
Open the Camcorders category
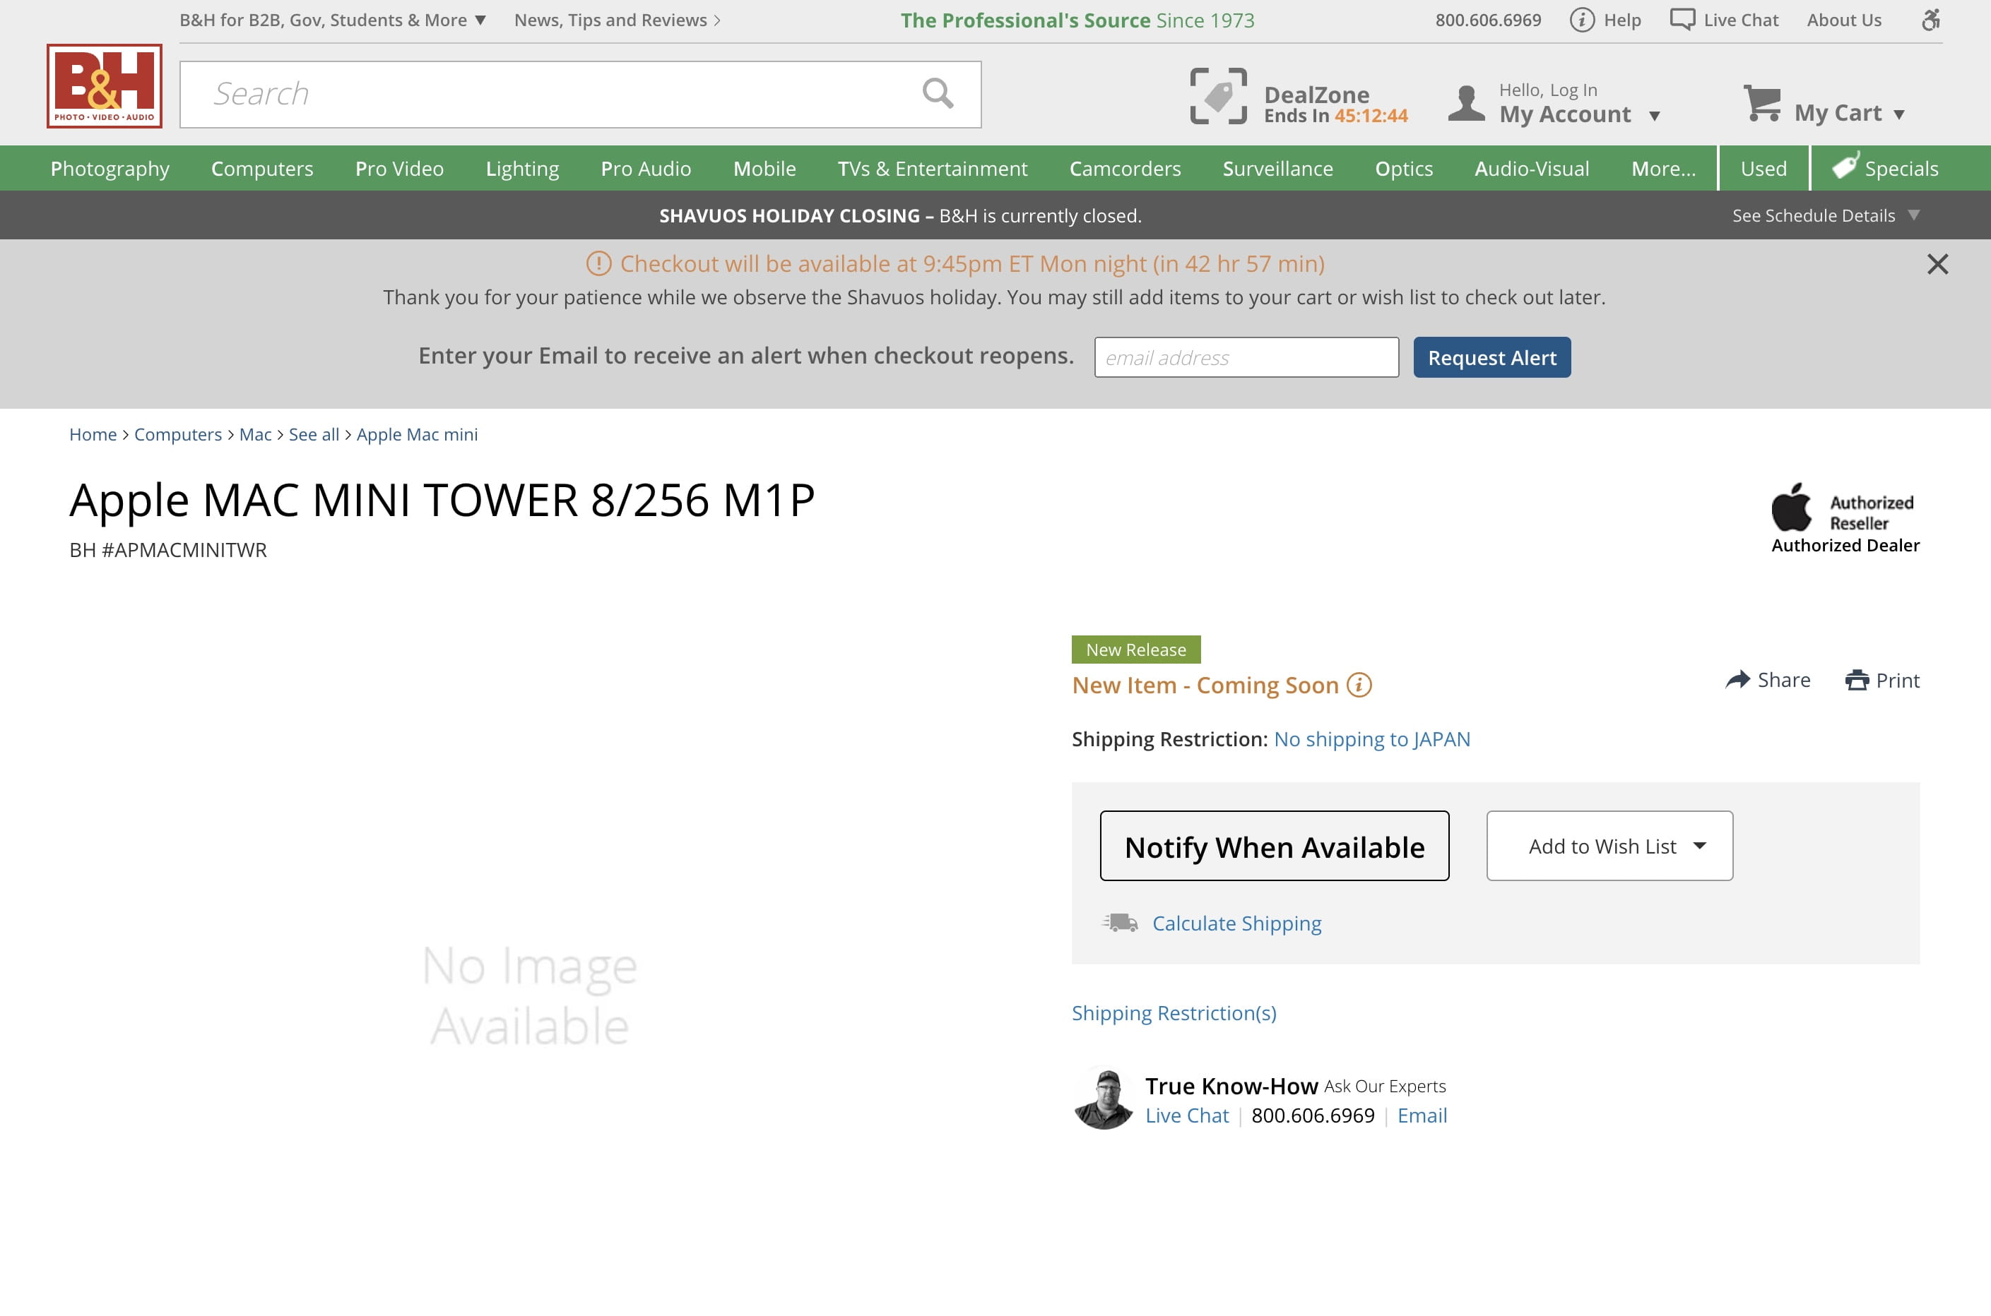tap(1124, 169)
